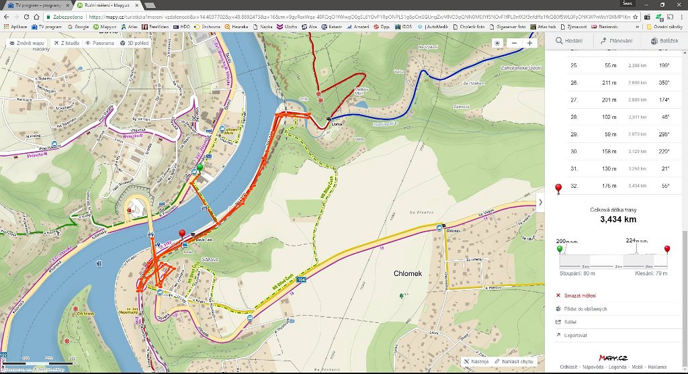The height and width of the screenshot is (374, 688).
Task: Click red end marker in row 32
Action: (x=558, y=189)
